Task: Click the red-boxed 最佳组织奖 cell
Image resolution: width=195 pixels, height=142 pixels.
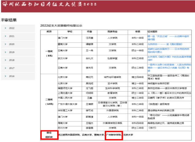Action: click(49, 135)
